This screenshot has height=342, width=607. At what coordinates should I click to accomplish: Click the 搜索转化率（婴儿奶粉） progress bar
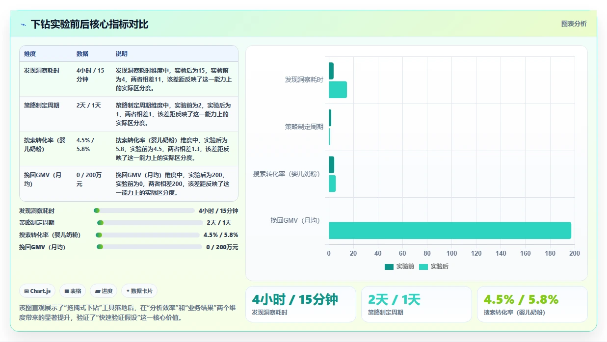(148, 235)
